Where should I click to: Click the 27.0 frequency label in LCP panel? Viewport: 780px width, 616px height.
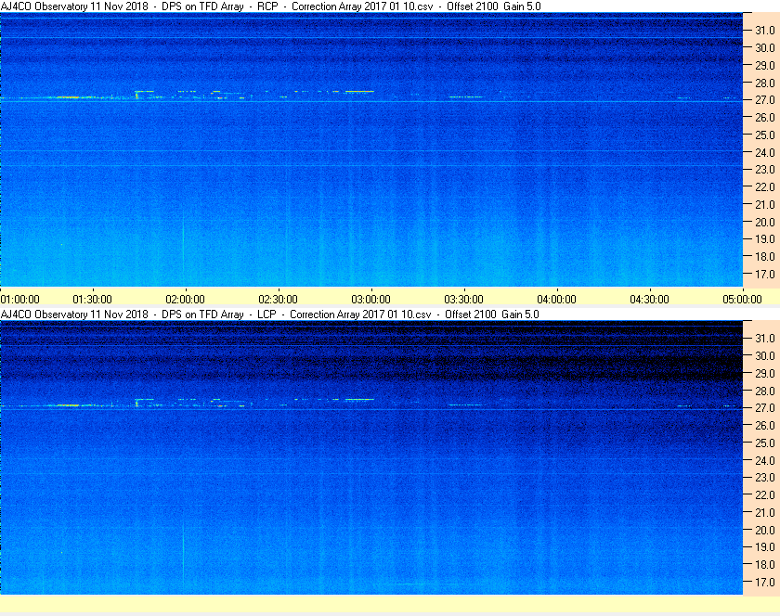765,407
